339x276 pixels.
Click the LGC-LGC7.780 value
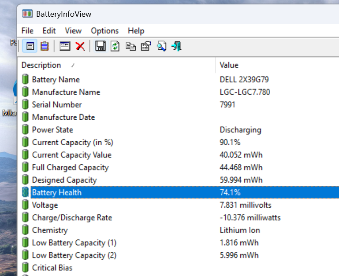pyautogui.click(x=245, y=92)
